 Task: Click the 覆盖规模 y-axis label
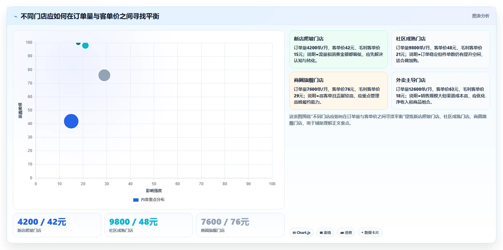click(20, 111)
